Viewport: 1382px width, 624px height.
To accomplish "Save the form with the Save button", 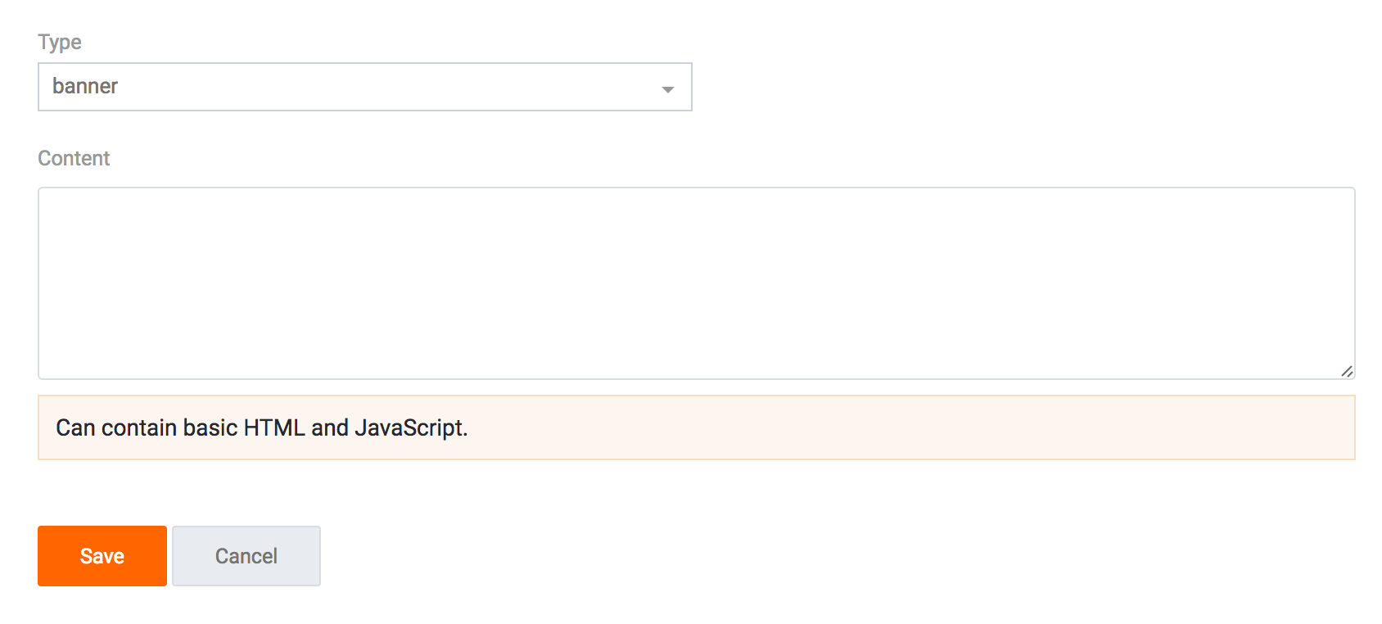I will click(x=102, y=556).
